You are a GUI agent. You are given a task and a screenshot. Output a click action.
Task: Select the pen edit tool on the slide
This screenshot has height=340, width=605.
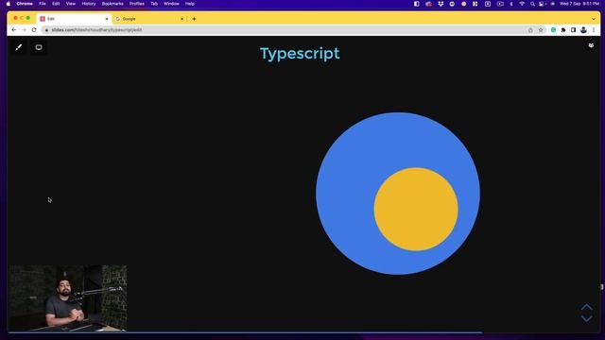pos(19,47)
